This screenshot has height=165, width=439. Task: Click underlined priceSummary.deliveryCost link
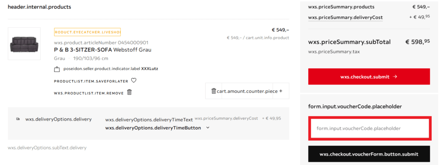pyautogui.click(x=346, y=18)
